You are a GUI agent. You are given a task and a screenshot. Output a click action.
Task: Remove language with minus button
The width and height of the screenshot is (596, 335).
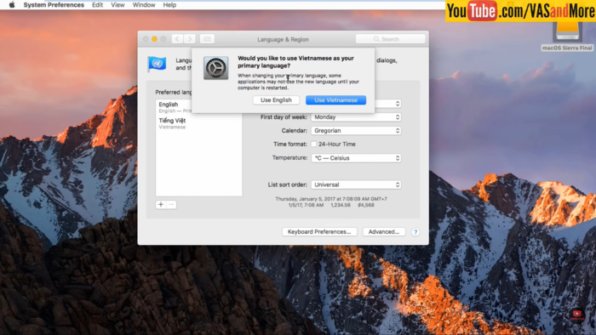click(171, 205)
